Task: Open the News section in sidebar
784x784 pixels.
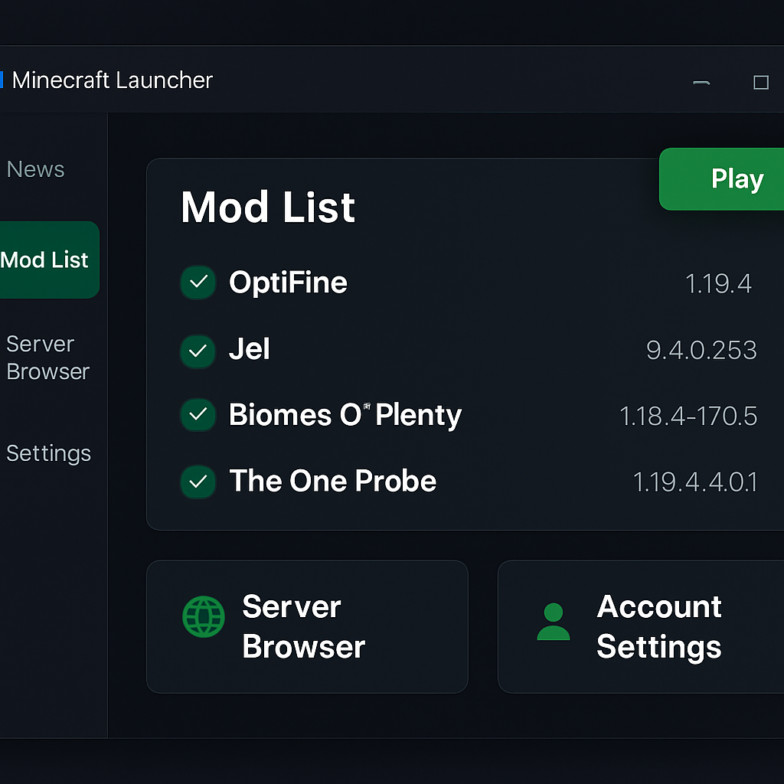Action: (35, 169)
